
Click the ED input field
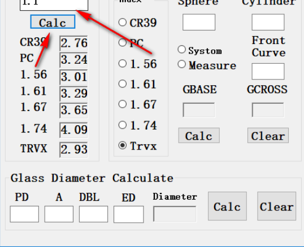(129, 214)
